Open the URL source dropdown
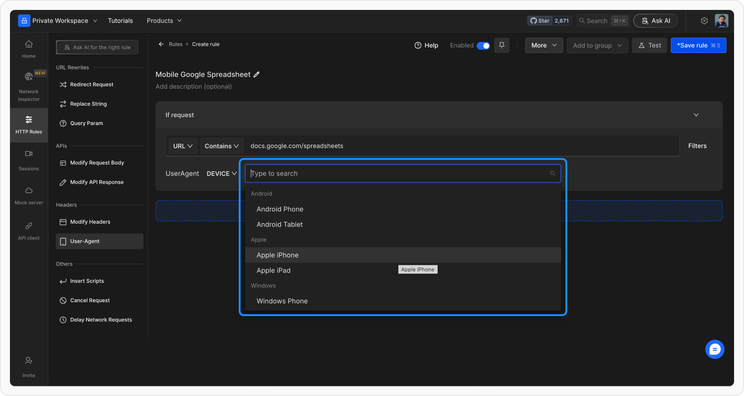This screenshot has width=744, height=396. 183,146
